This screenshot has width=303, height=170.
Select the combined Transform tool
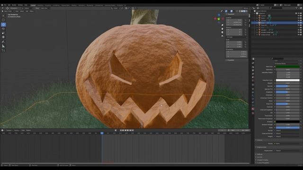(x=3, y=37)
